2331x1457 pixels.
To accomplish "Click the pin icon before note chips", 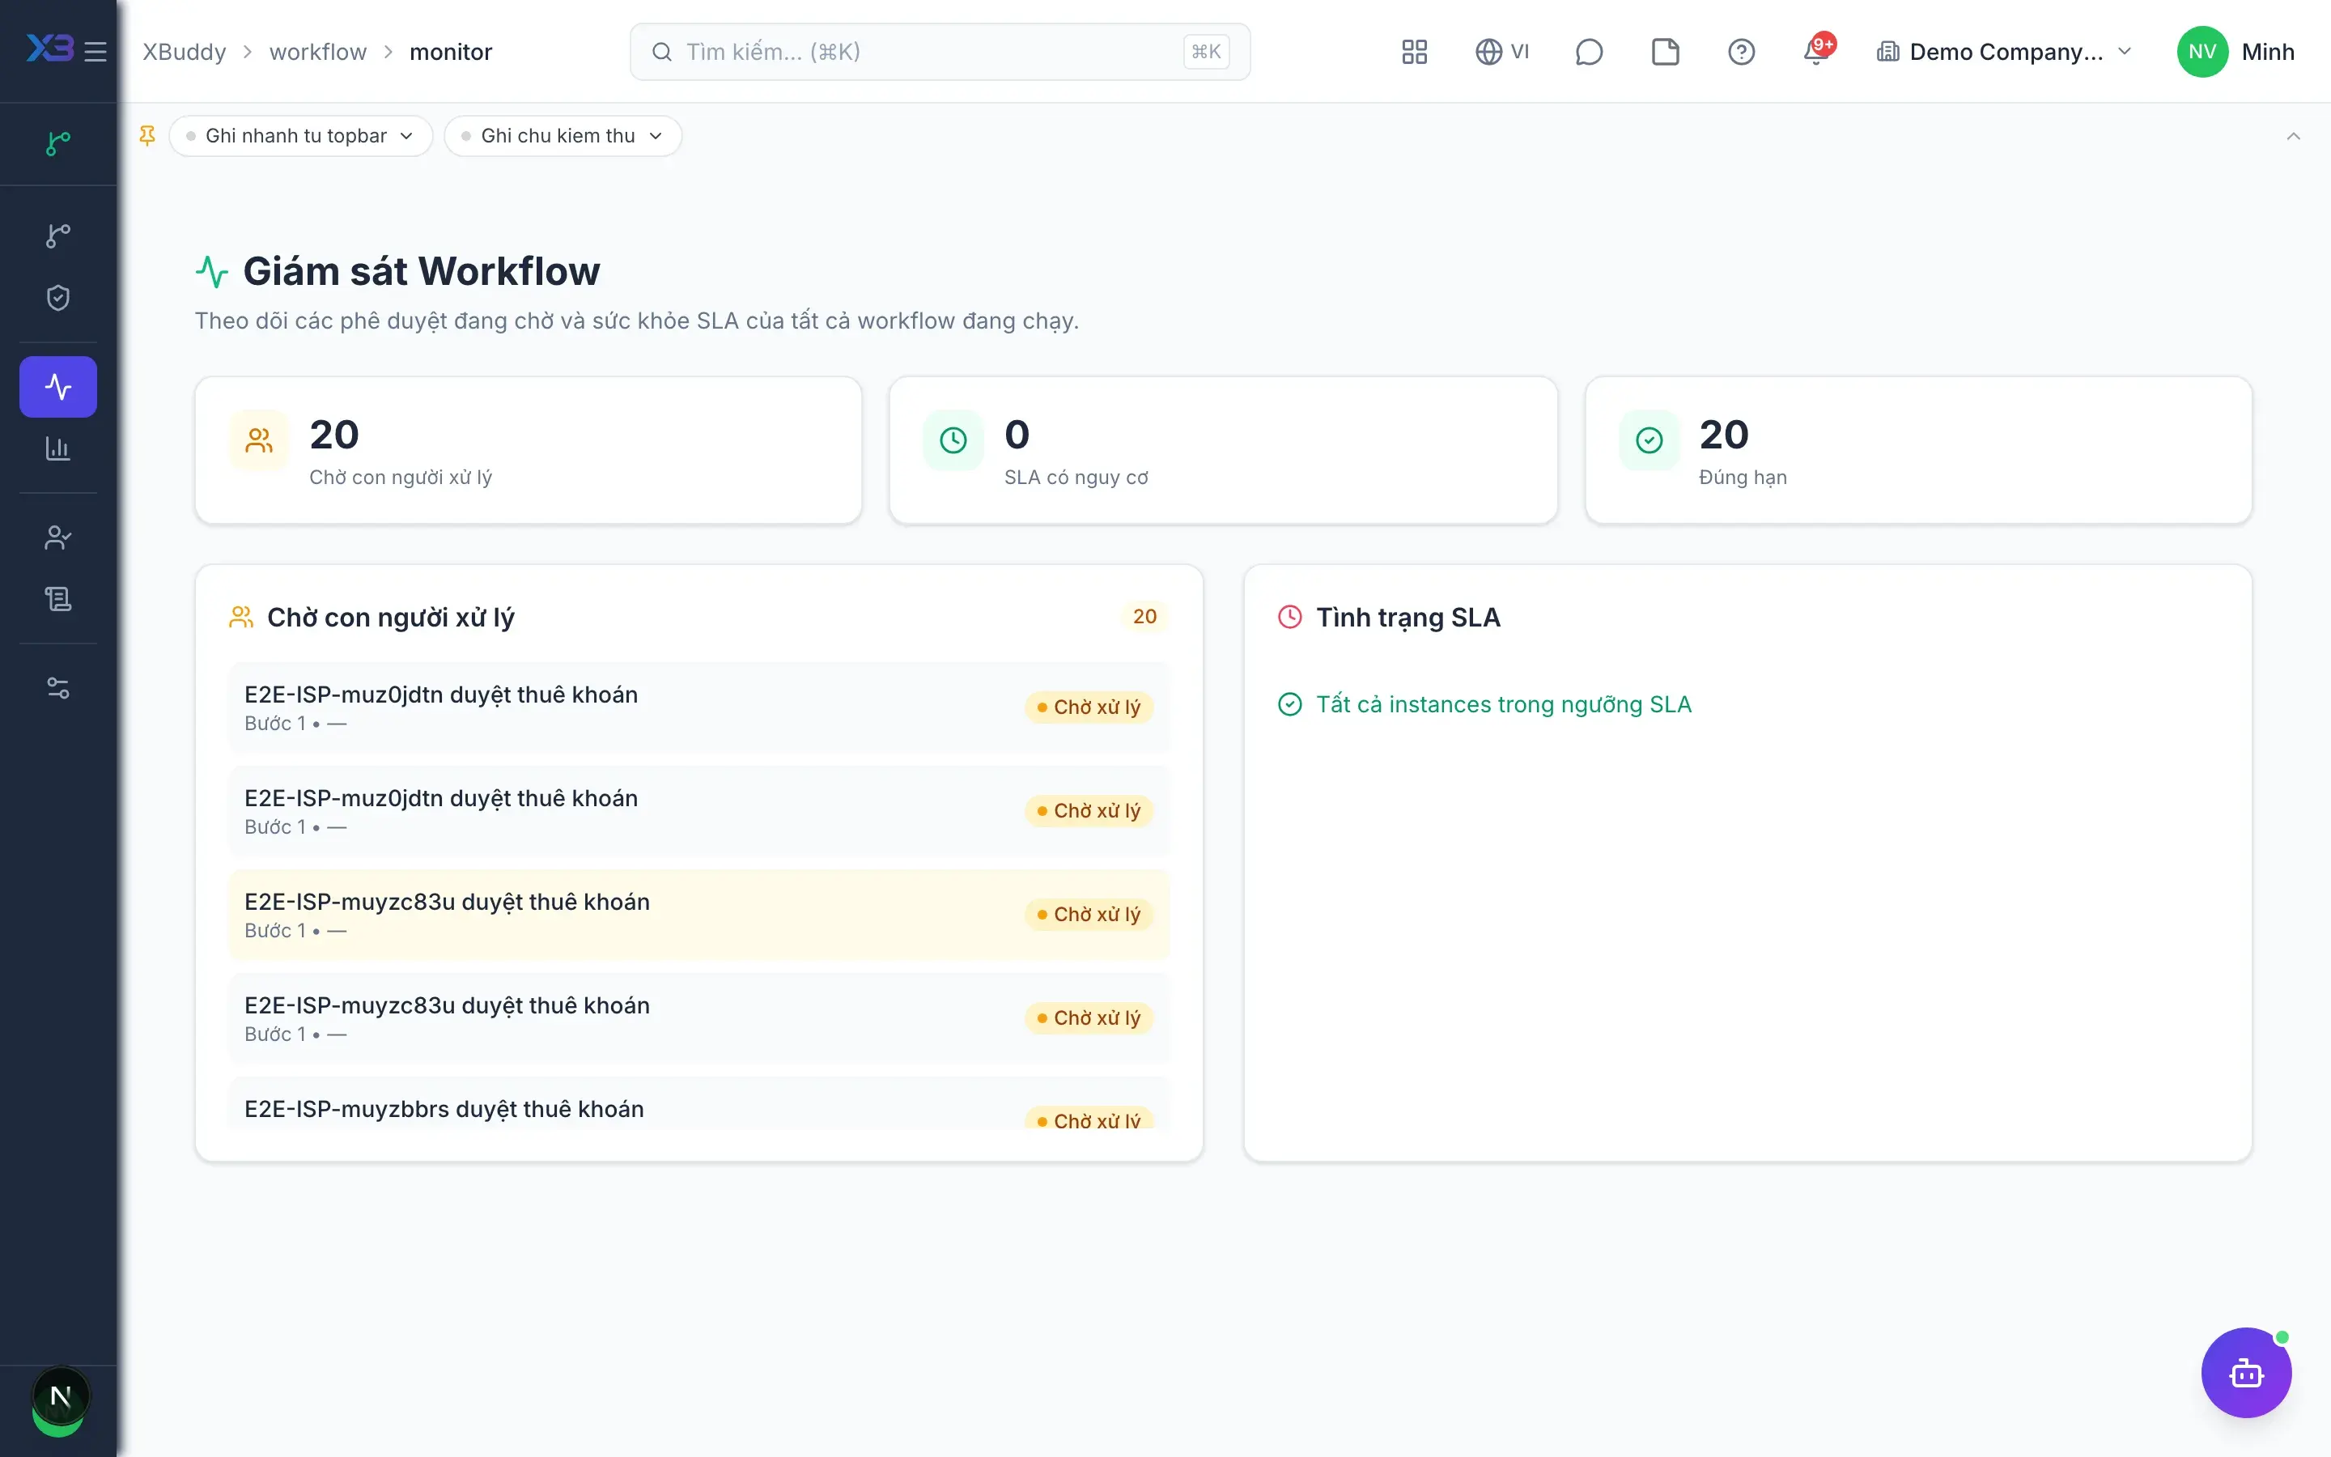I will point(147,136).
